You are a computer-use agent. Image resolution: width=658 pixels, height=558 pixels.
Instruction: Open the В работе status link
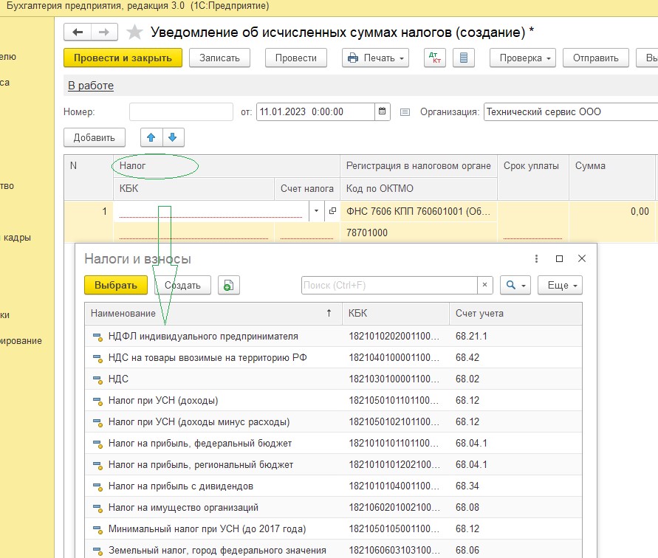click(91, 86)
